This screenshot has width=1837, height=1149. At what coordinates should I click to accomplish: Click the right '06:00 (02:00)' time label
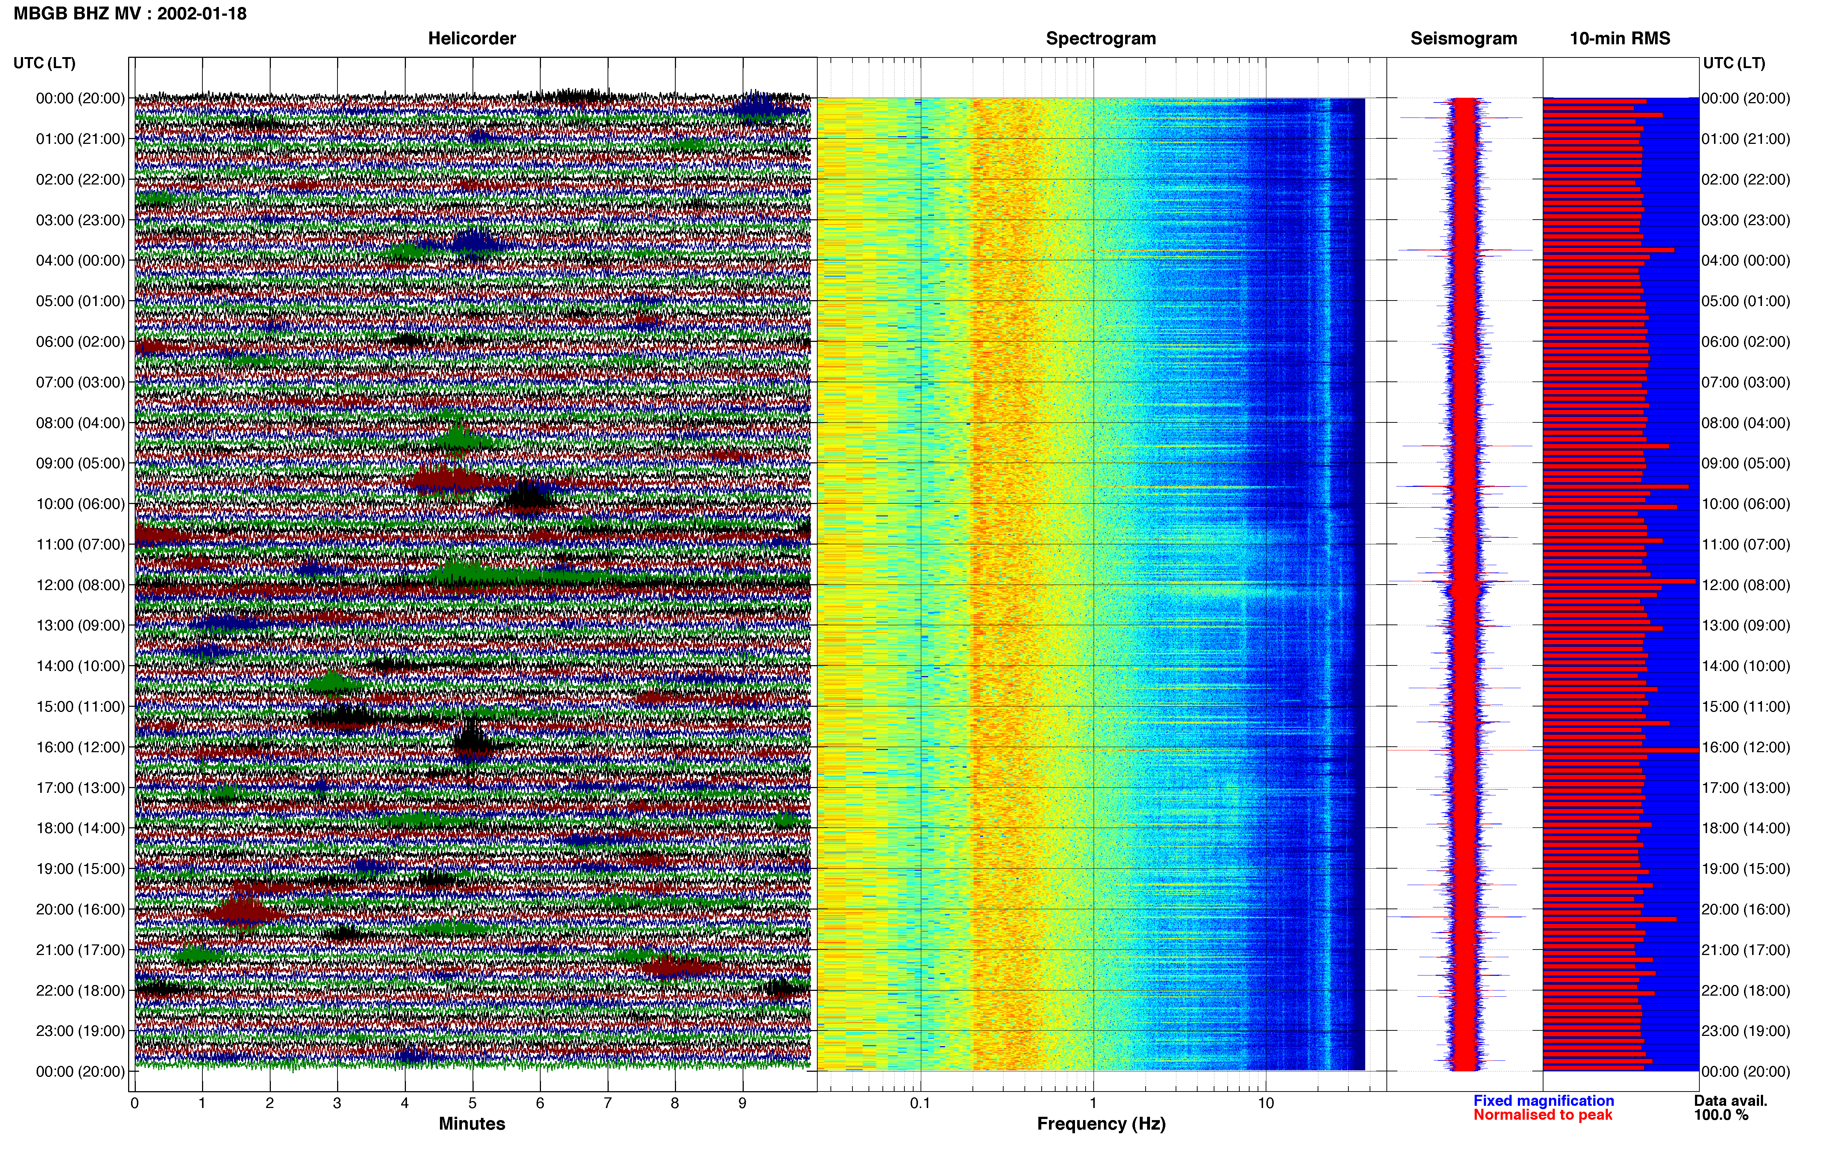pos(1746,342)
